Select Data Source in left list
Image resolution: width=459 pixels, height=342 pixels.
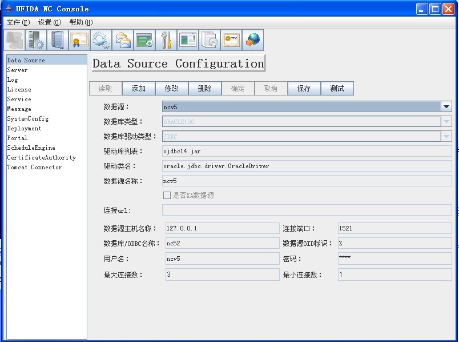pos(47,60)
